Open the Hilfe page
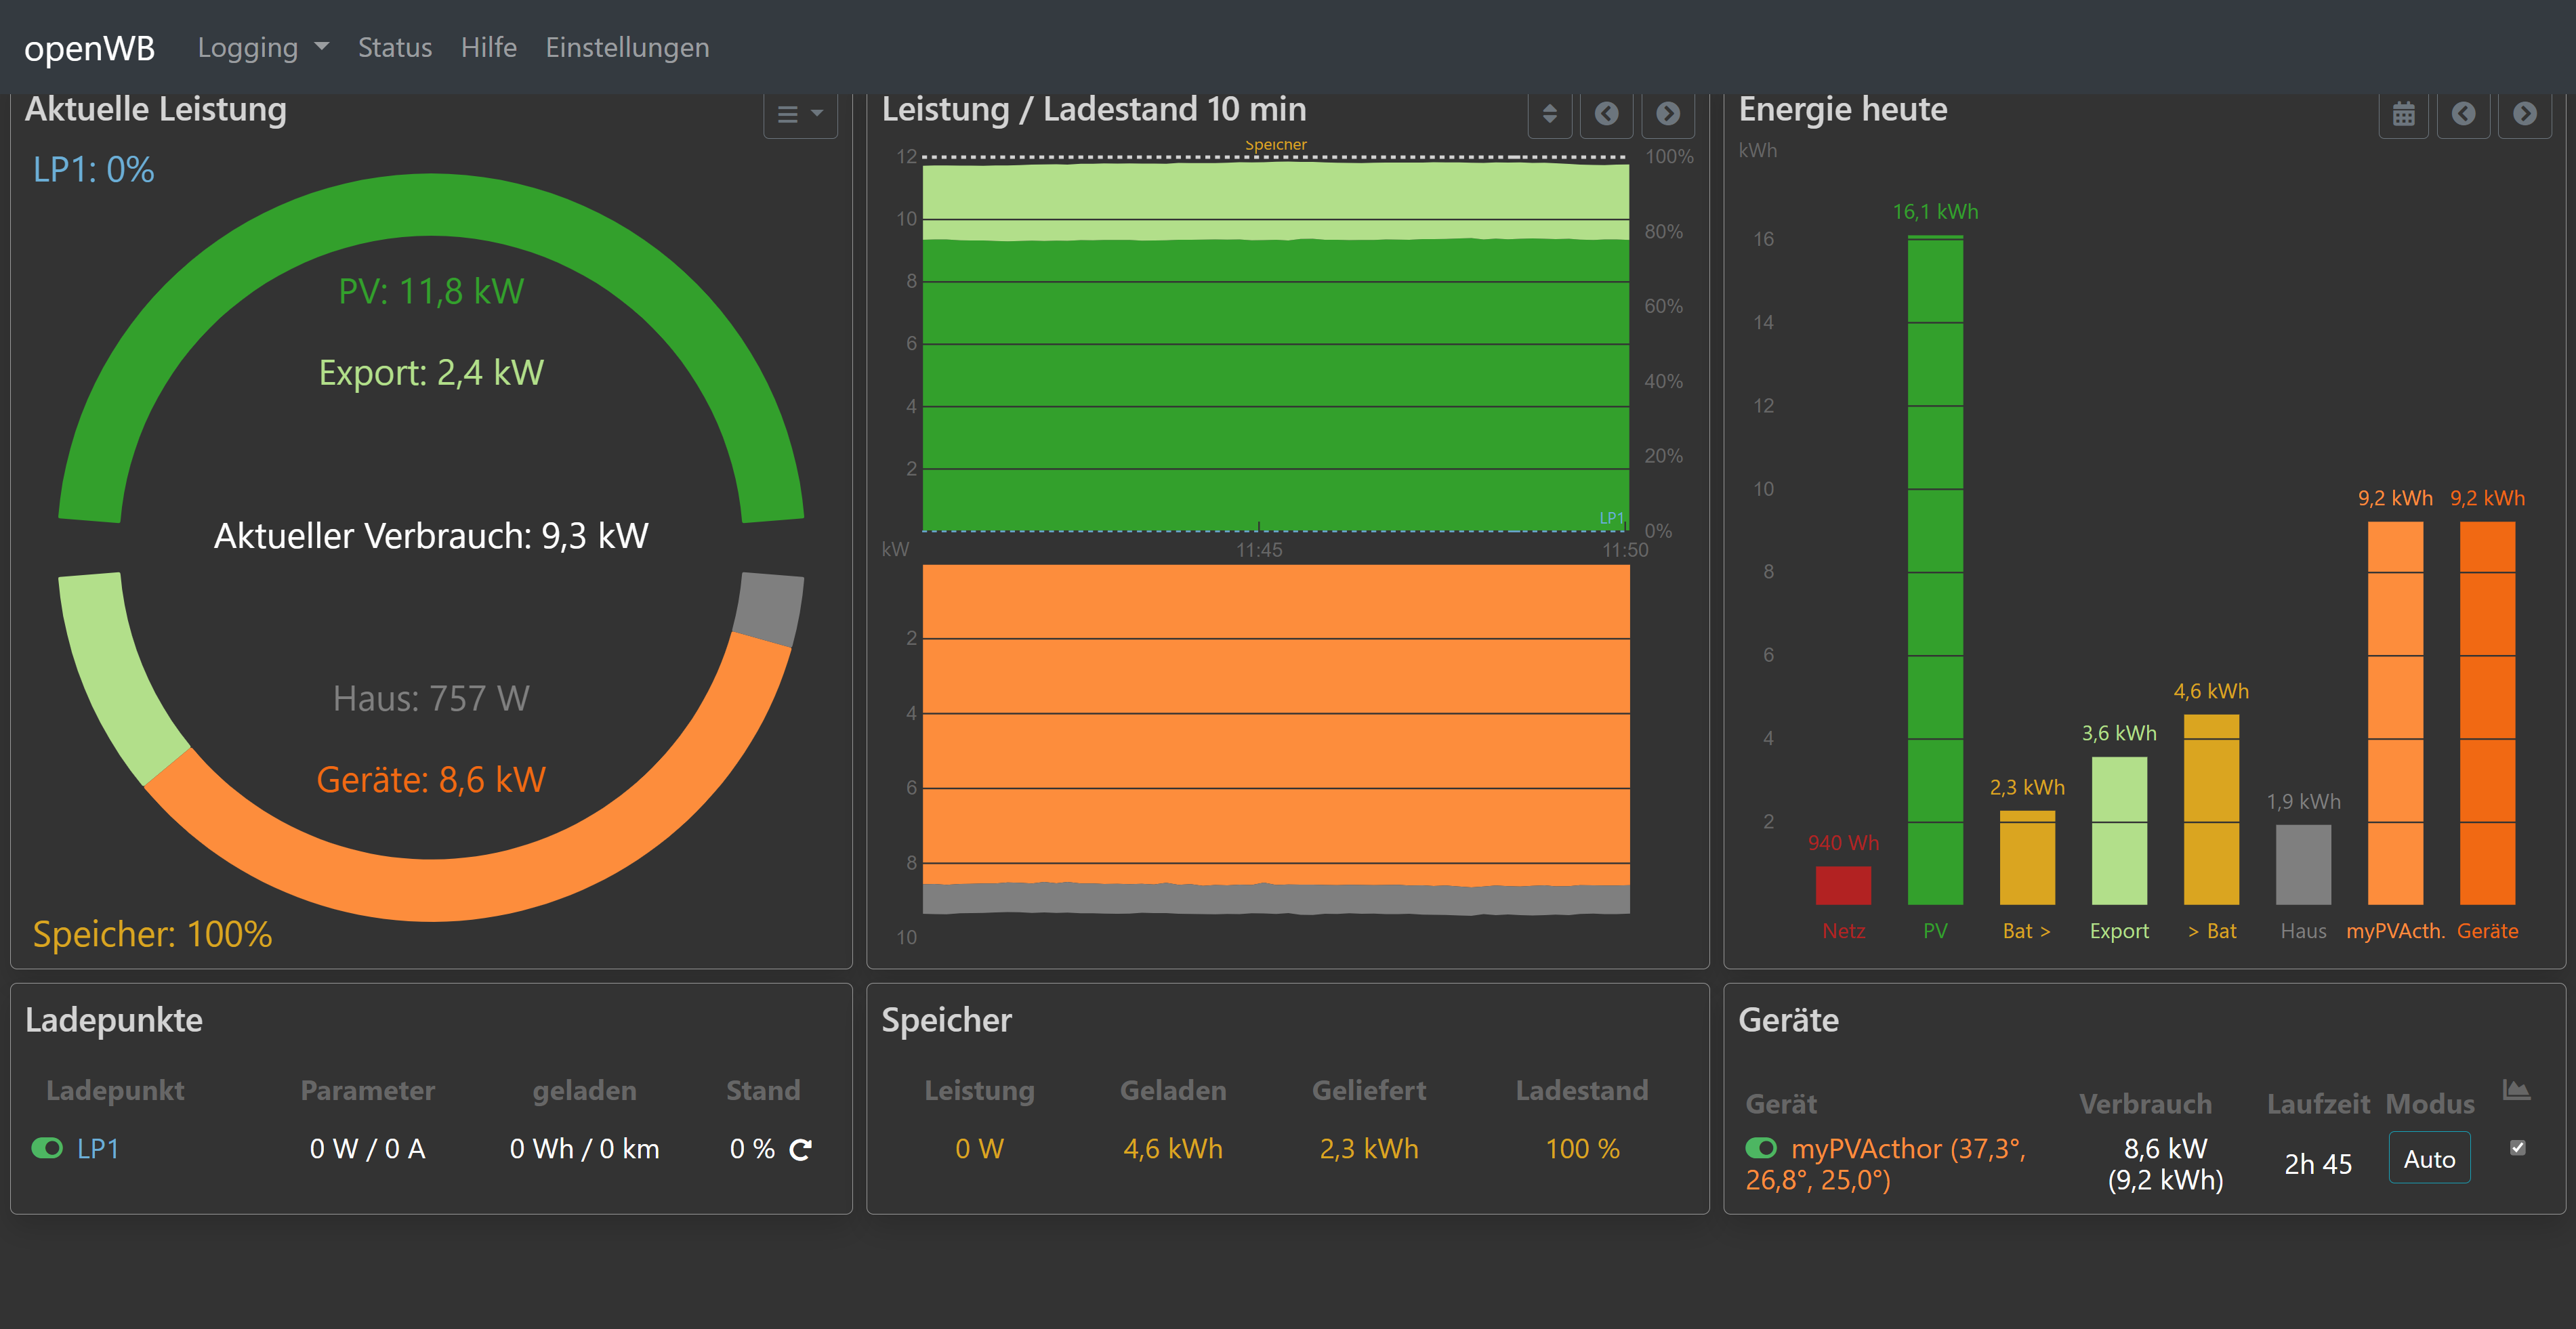2576x1329 pixels. tap(488, 47)
